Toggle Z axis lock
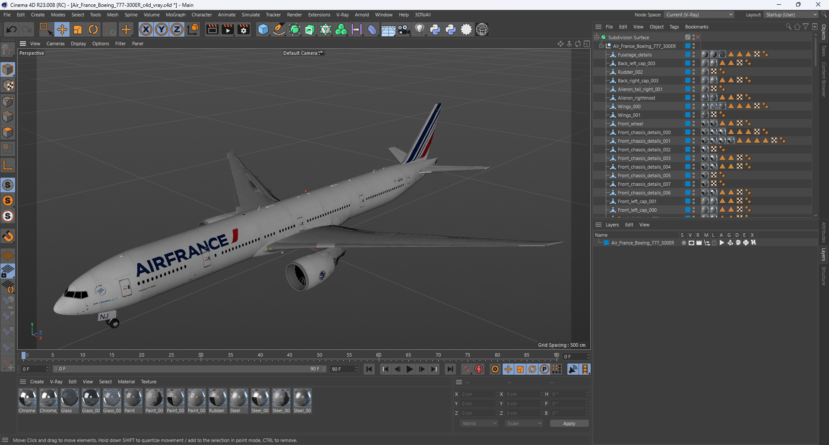829x445 pixels. (x=177, y=29)
